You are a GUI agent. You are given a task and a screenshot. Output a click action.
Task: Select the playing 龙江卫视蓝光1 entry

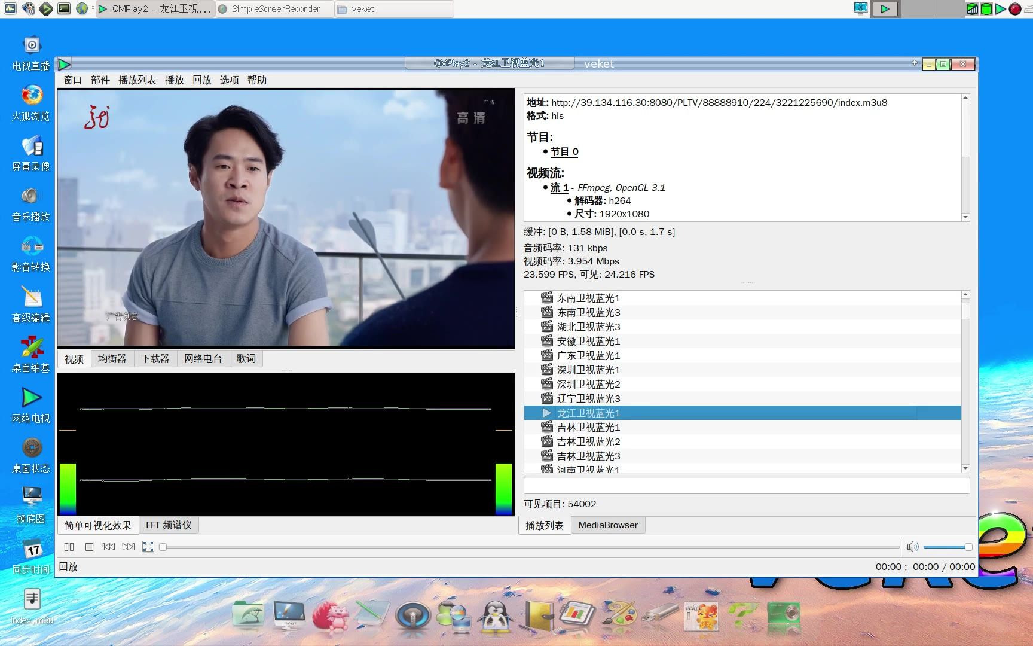[x=742, y=413]
